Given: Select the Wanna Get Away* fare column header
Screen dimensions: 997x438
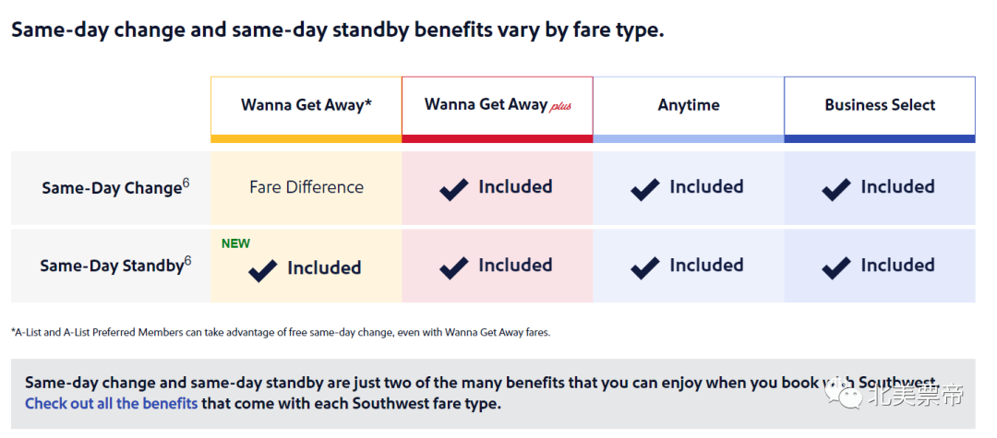Looking at the screenshot, I should coord(306,105).
